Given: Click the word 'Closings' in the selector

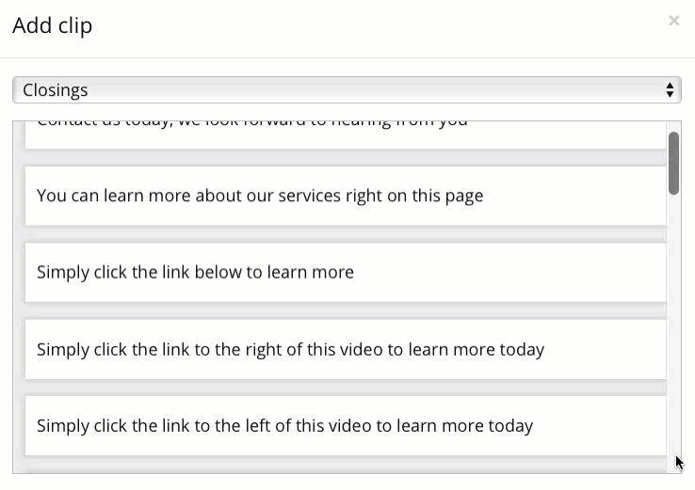Looking at the screenshot, I should (56, 90).
